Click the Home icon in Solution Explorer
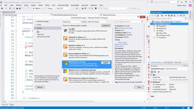The image size is (194, 109). coord(158,15)
